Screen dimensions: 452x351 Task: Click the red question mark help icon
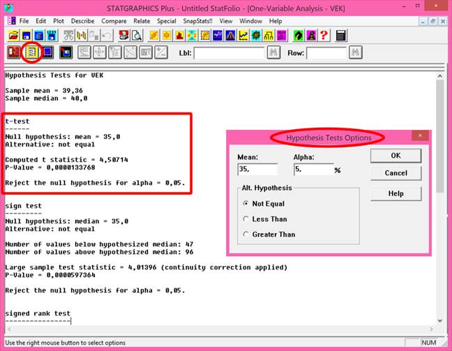[324, 36]
